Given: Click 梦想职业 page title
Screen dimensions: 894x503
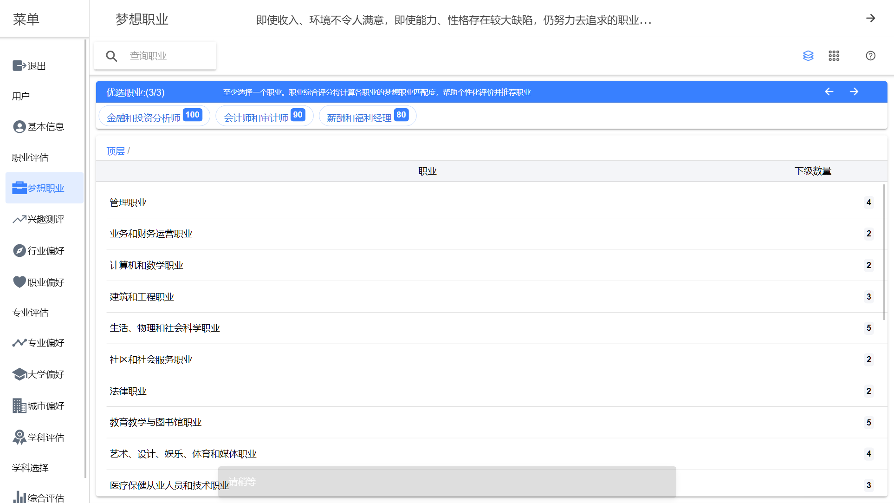Looking at the screenshot, I should coord(142,20).
